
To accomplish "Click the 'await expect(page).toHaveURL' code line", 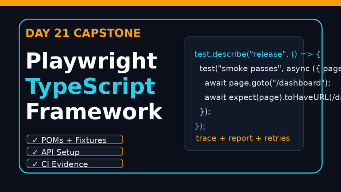I will click(273, 97).
